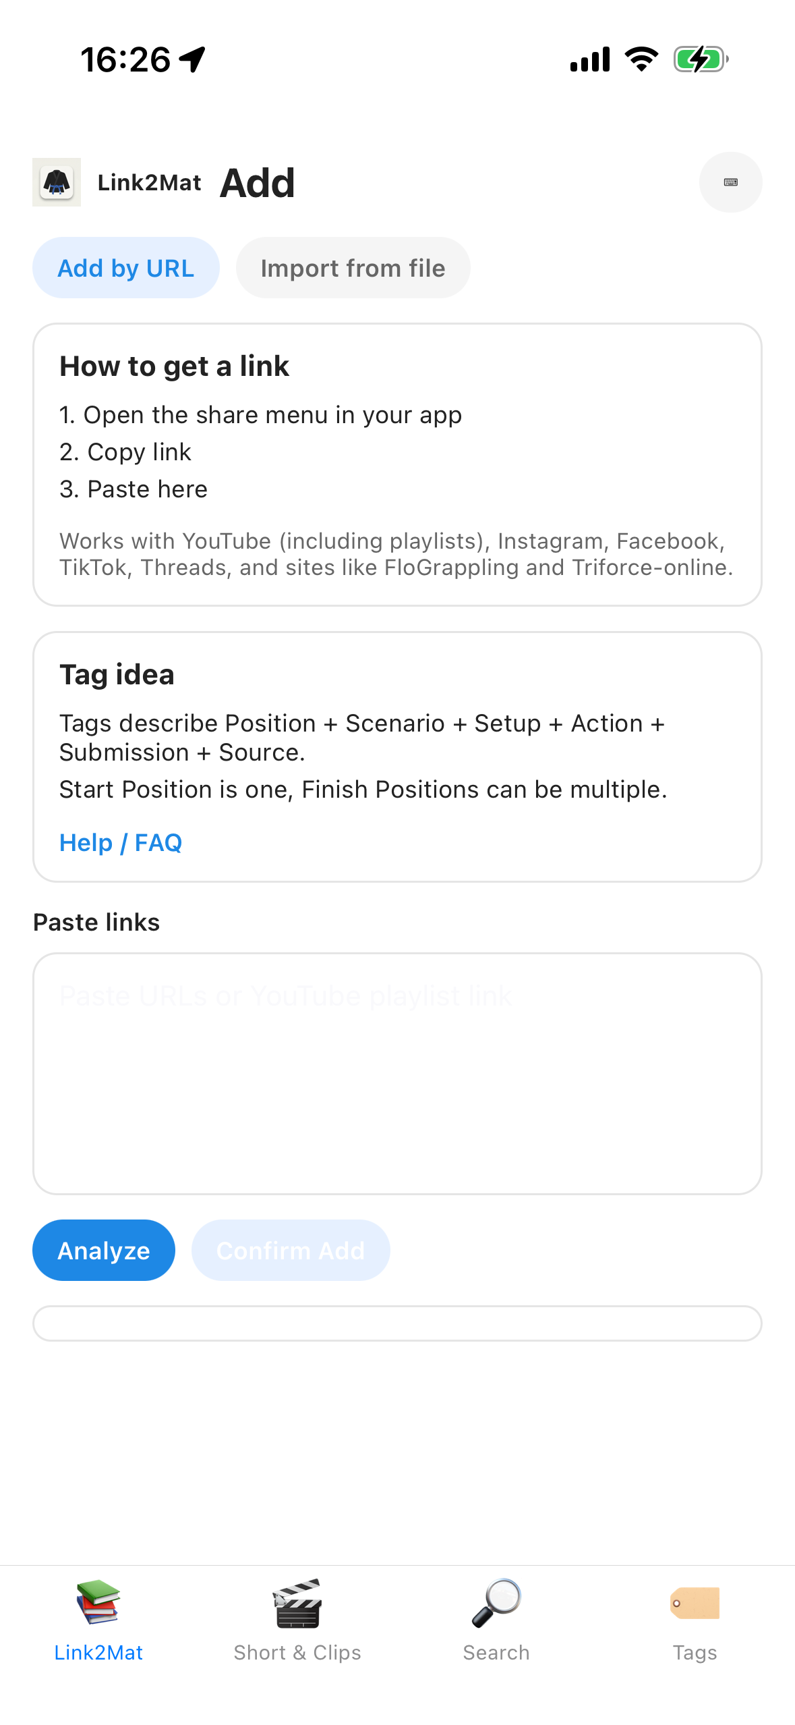795x1725 pixels.
Task: Tap the Confirm Add button
Action: click(290, 1250)
